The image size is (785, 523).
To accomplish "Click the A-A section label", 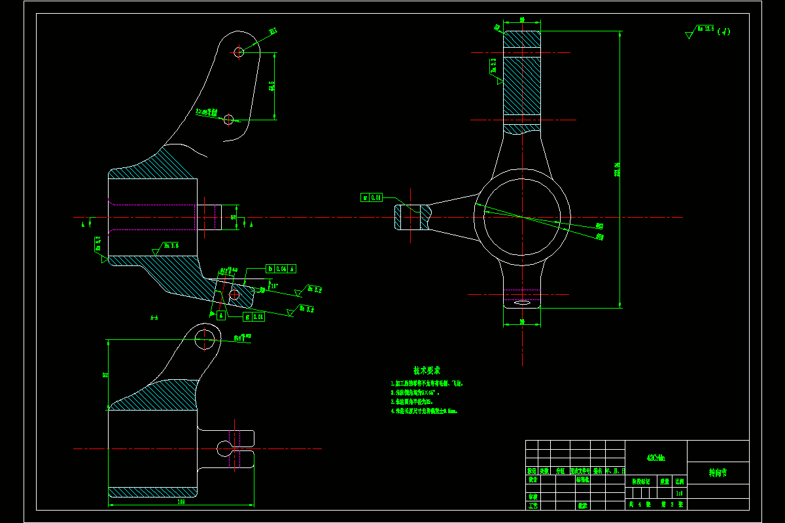I will pos(154,318).
